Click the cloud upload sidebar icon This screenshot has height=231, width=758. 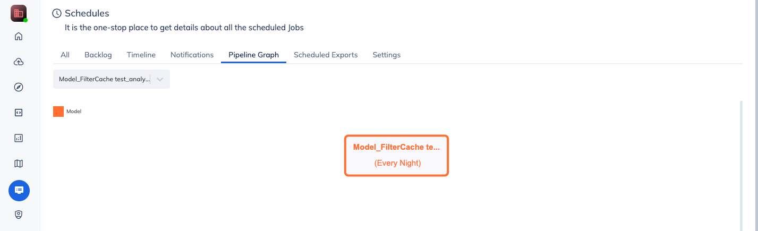click(19, 62)
